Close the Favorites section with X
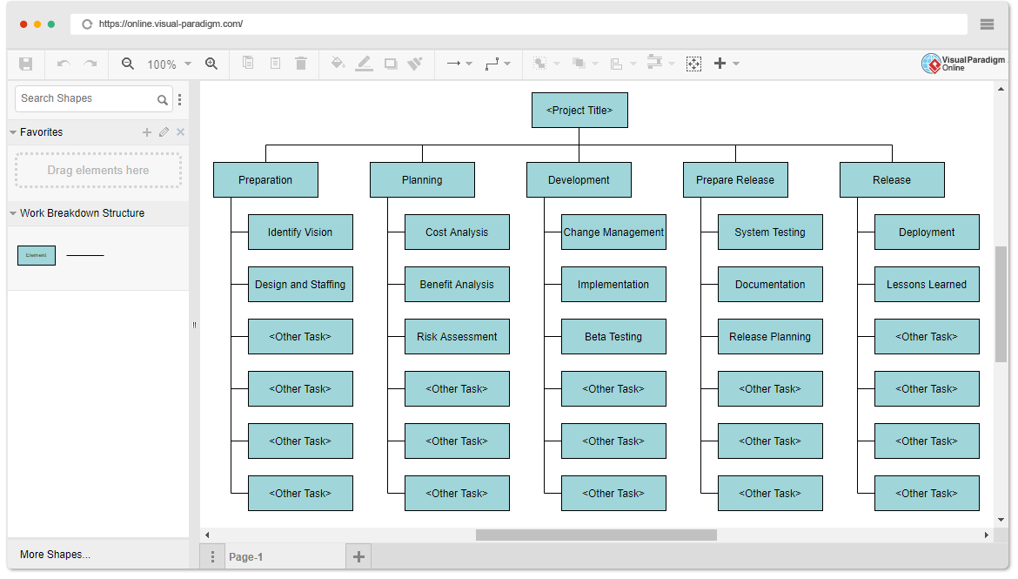This screenshot has width=1018, height=579. pyautogui.click(x=180, y=132)
